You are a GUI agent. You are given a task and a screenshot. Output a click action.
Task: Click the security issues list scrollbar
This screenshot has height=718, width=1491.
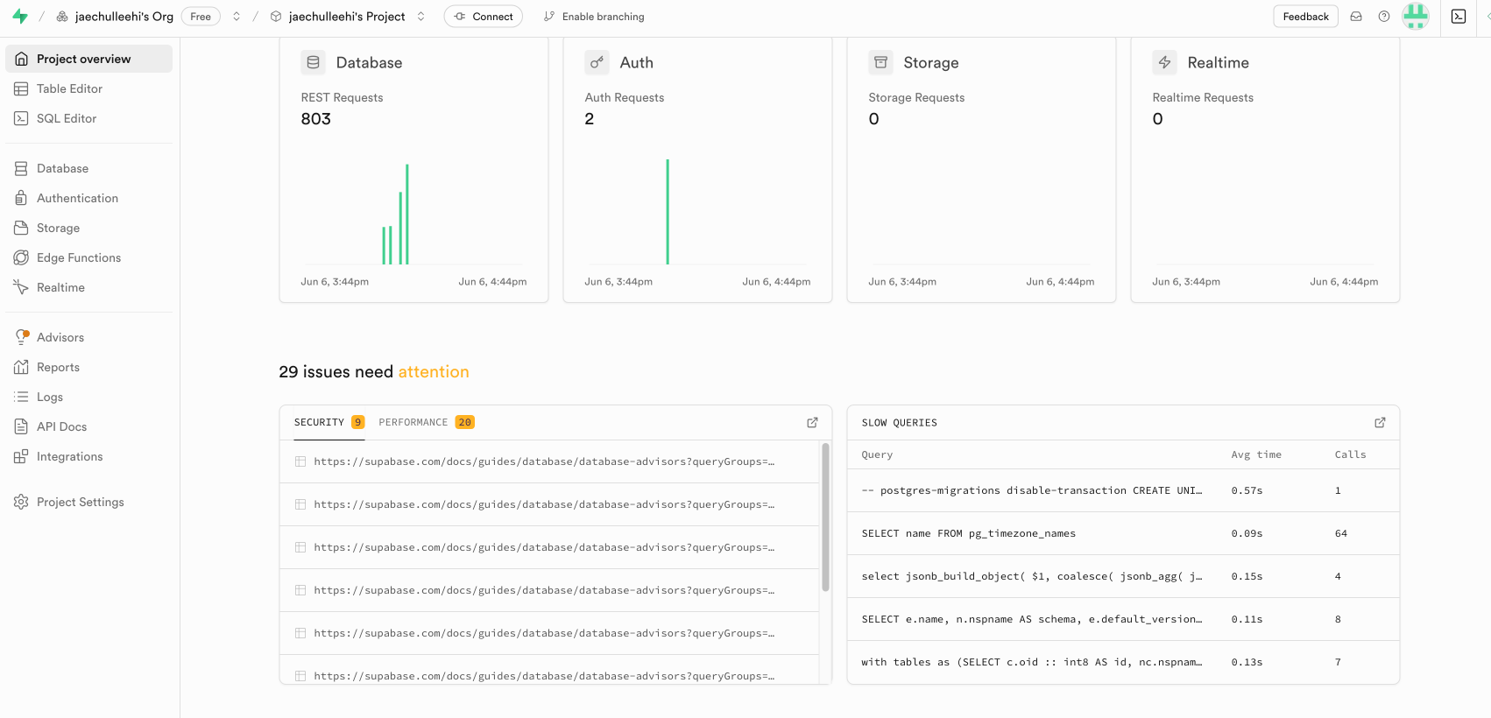point(825,517)
